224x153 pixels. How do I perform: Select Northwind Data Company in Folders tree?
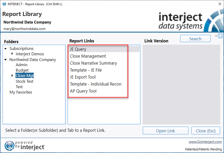pos(33,60)
